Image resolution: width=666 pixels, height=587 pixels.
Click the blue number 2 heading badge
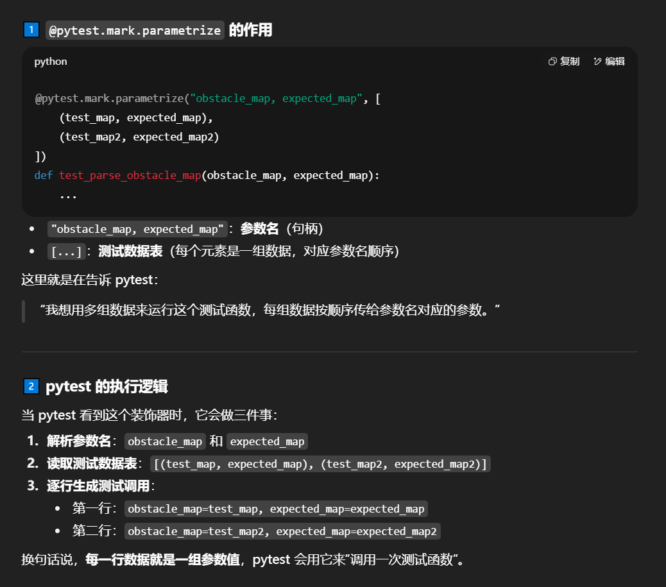pos(31,386)
